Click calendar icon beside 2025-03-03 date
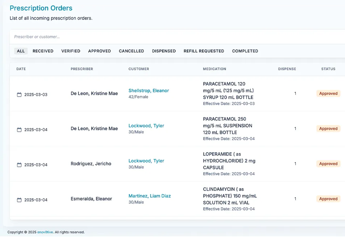This screenshot has height=237, width=345. [19, 95]
